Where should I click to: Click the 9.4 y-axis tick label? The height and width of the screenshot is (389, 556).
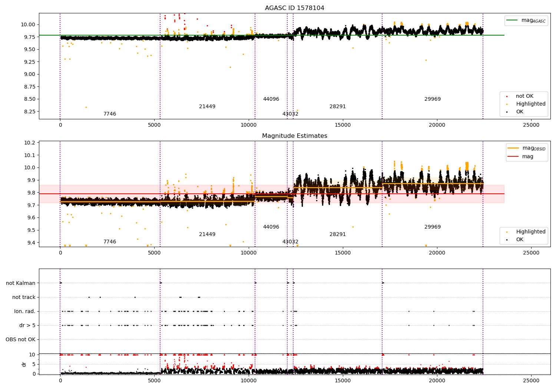(31, 243)
